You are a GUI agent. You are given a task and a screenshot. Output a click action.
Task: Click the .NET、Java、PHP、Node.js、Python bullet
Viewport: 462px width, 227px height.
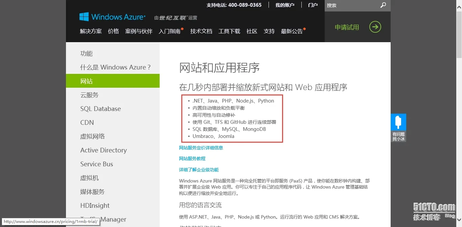coord(233,101)
